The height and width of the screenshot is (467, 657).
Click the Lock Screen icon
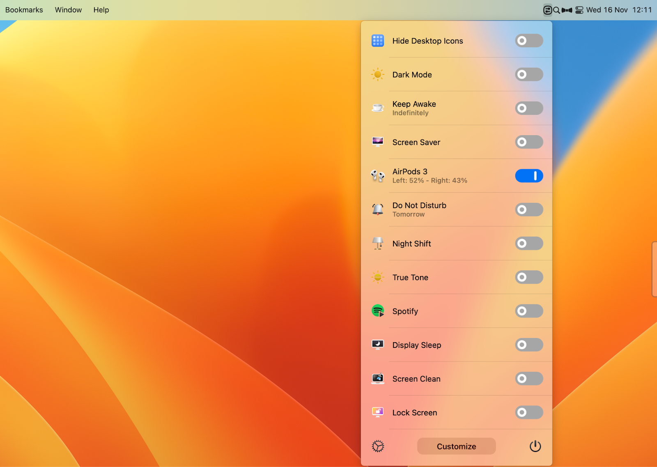click(377, 412)
